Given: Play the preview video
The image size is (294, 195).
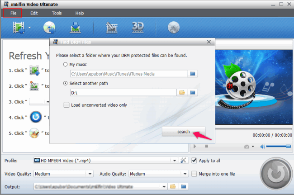Looking at the screenshot, I should (x=195, y=146).
